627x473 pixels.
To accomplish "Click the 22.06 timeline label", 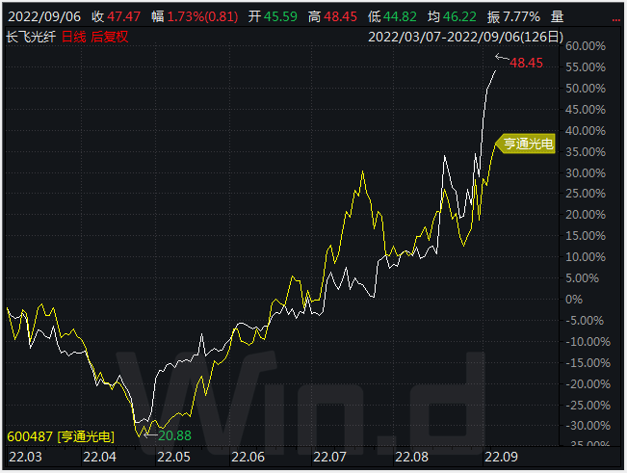I will click(x=248, y=457).
